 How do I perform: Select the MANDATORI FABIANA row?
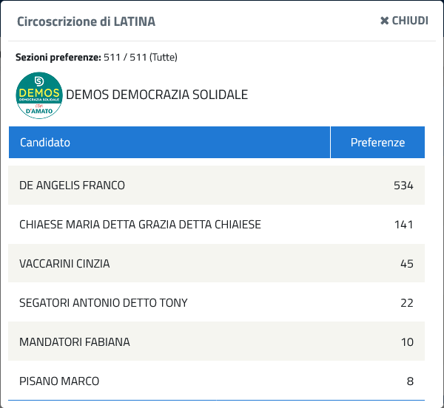pos(216,341)
